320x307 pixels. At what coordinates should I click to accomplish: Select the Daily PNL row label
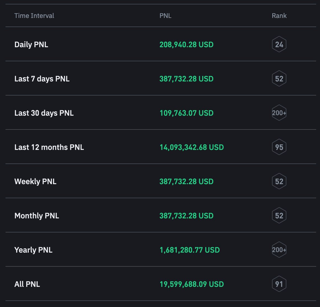tap(31, 44)
